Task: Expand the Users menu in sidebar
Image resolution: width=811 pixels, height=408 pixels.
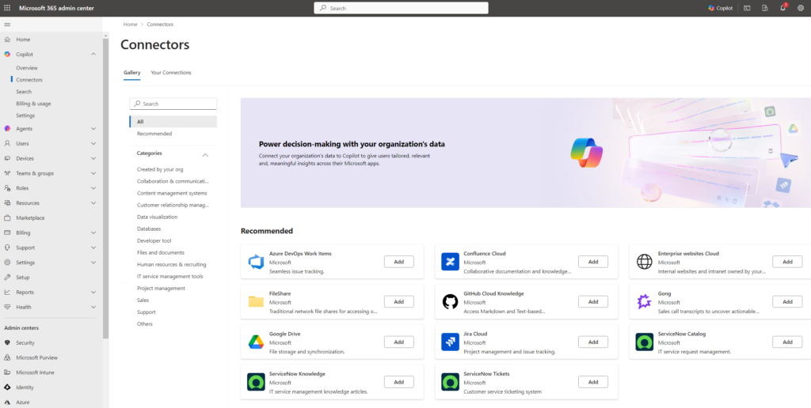Action: [93, 144]
